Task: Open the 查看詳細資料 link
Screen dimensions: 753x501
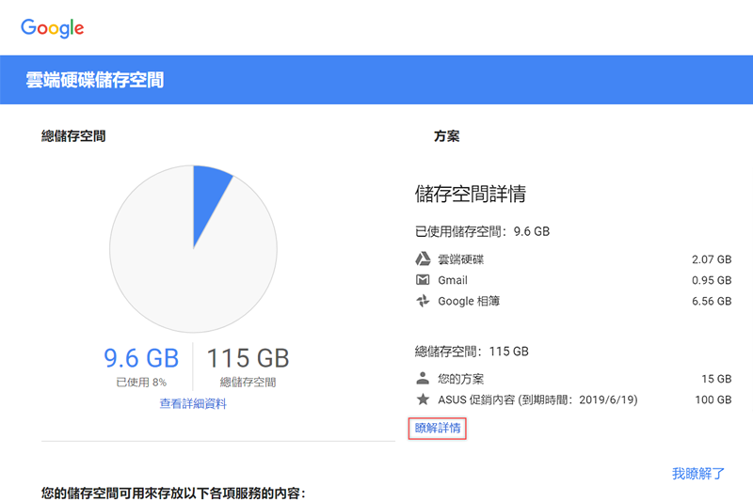Action: pyautogui.click(x=193, y=403)
